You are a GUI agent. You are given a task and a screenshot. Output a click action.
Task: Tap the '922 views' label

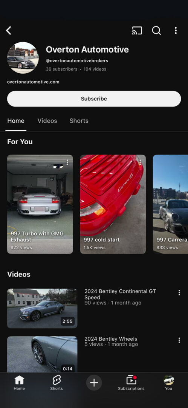point(21,247)
